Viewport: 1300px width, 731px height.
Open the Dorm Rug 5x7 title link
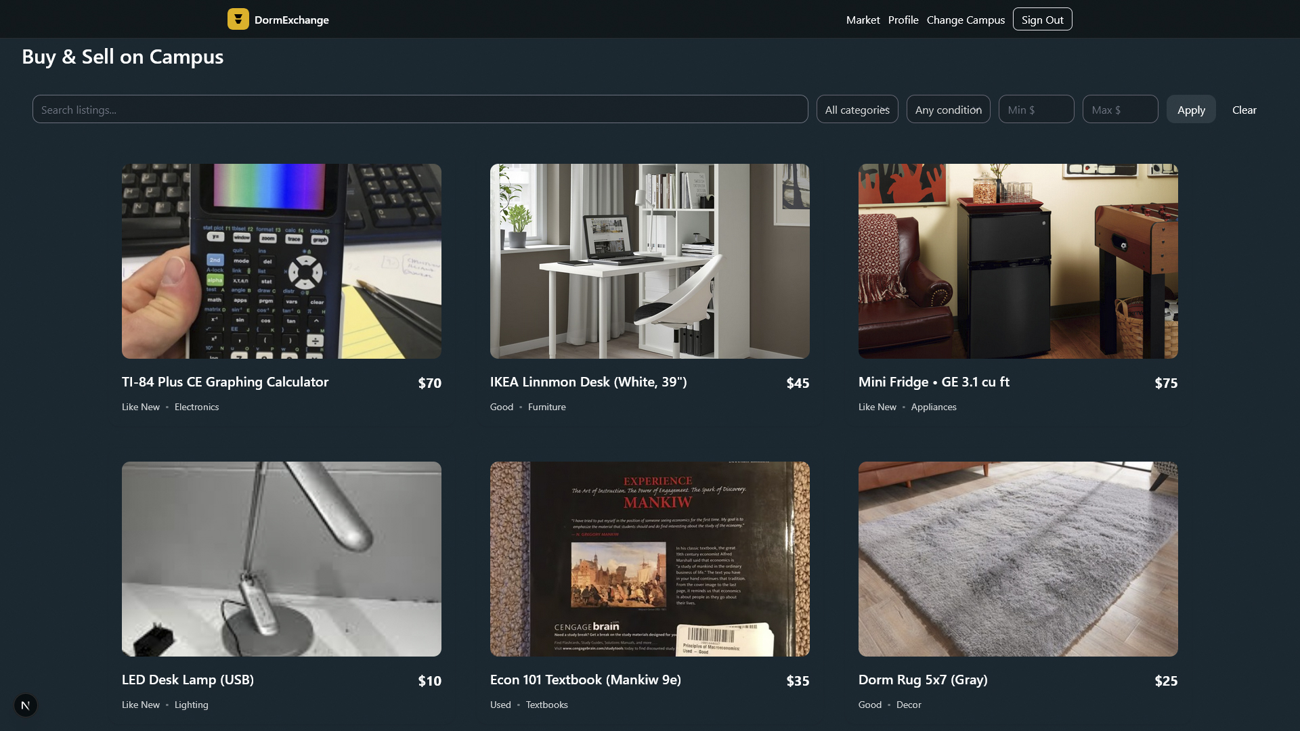tap(922, 680)
